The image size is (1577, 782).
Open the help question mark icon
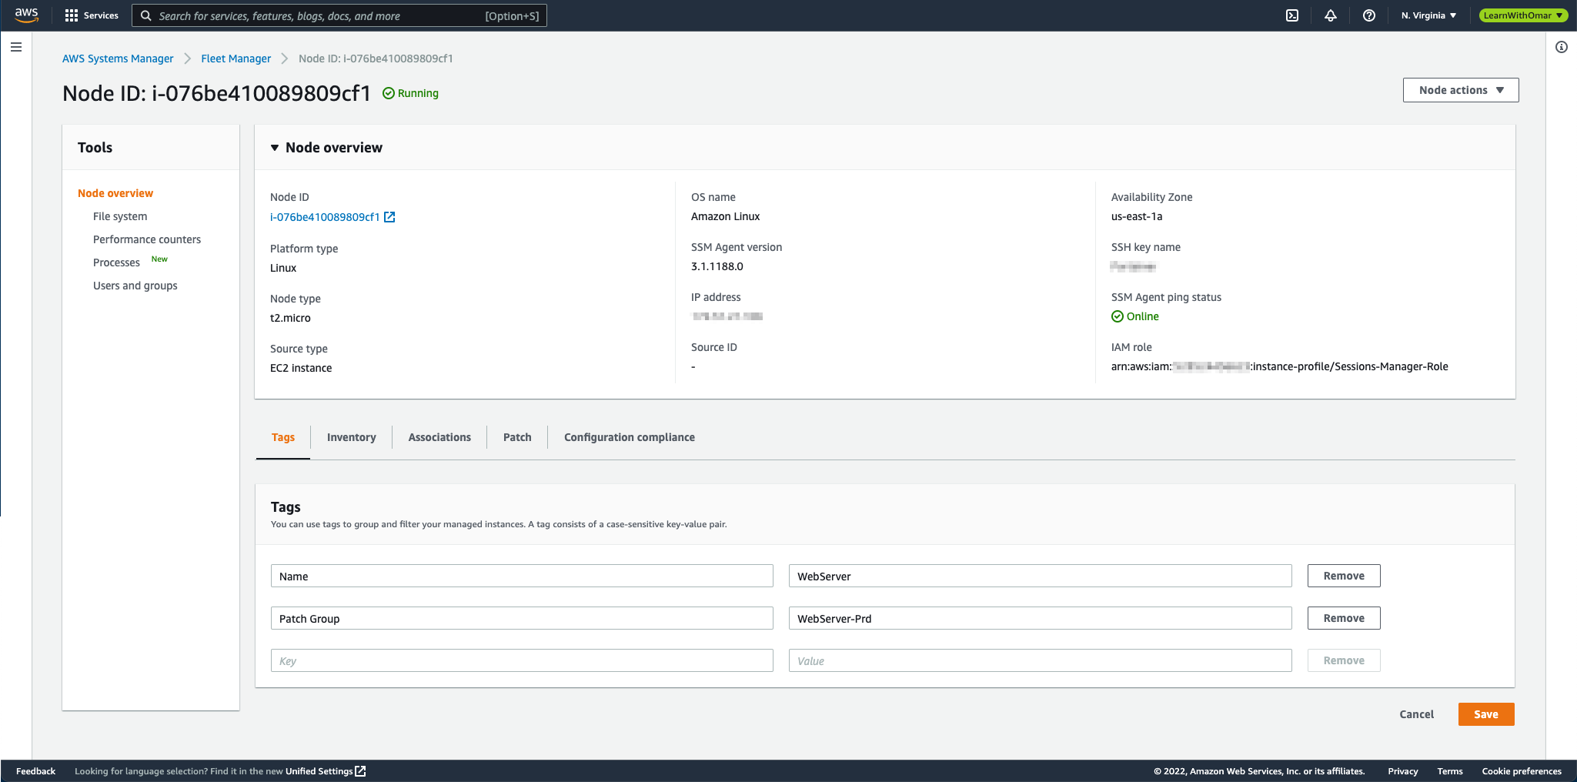[1369, 15]
